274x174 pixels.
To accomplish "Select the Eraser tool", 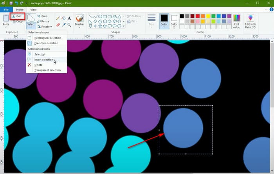I will pyautogui.click(x=58, y=25).
